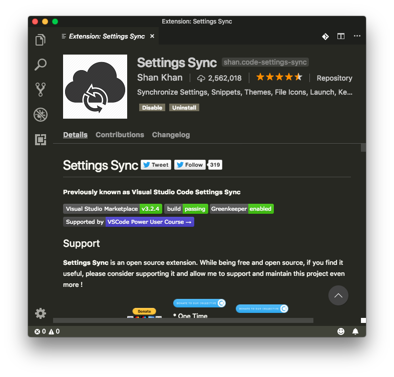Open the More Actions ellipsis menu
Viewport: 394px width, 377px height.
[x=357, y=36]
